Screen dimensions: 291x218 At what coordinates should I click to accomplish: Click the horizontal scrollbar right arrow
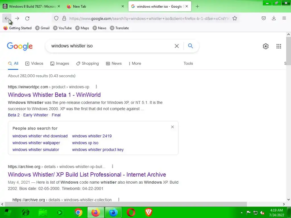pyautogui.click(x=284, y=204)
